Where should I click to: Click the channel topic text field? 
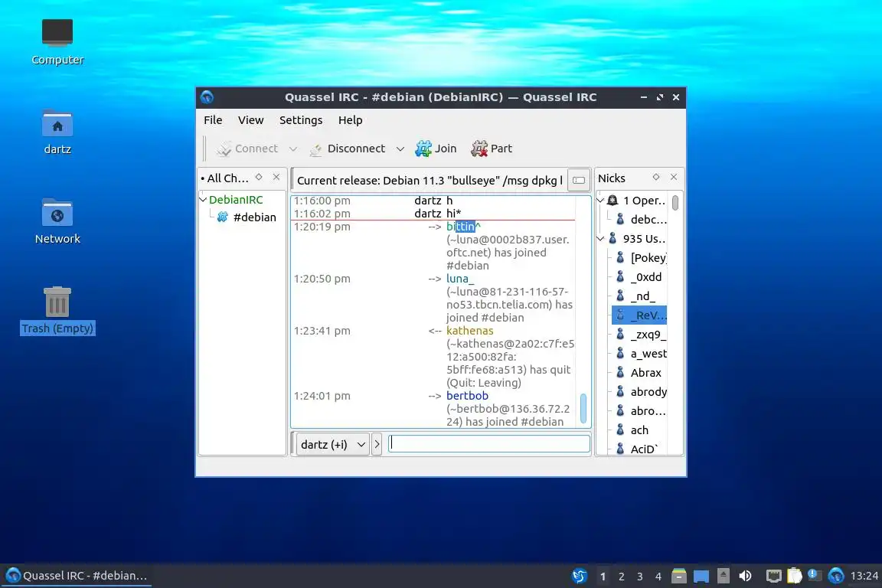click(x=430, y=181)
